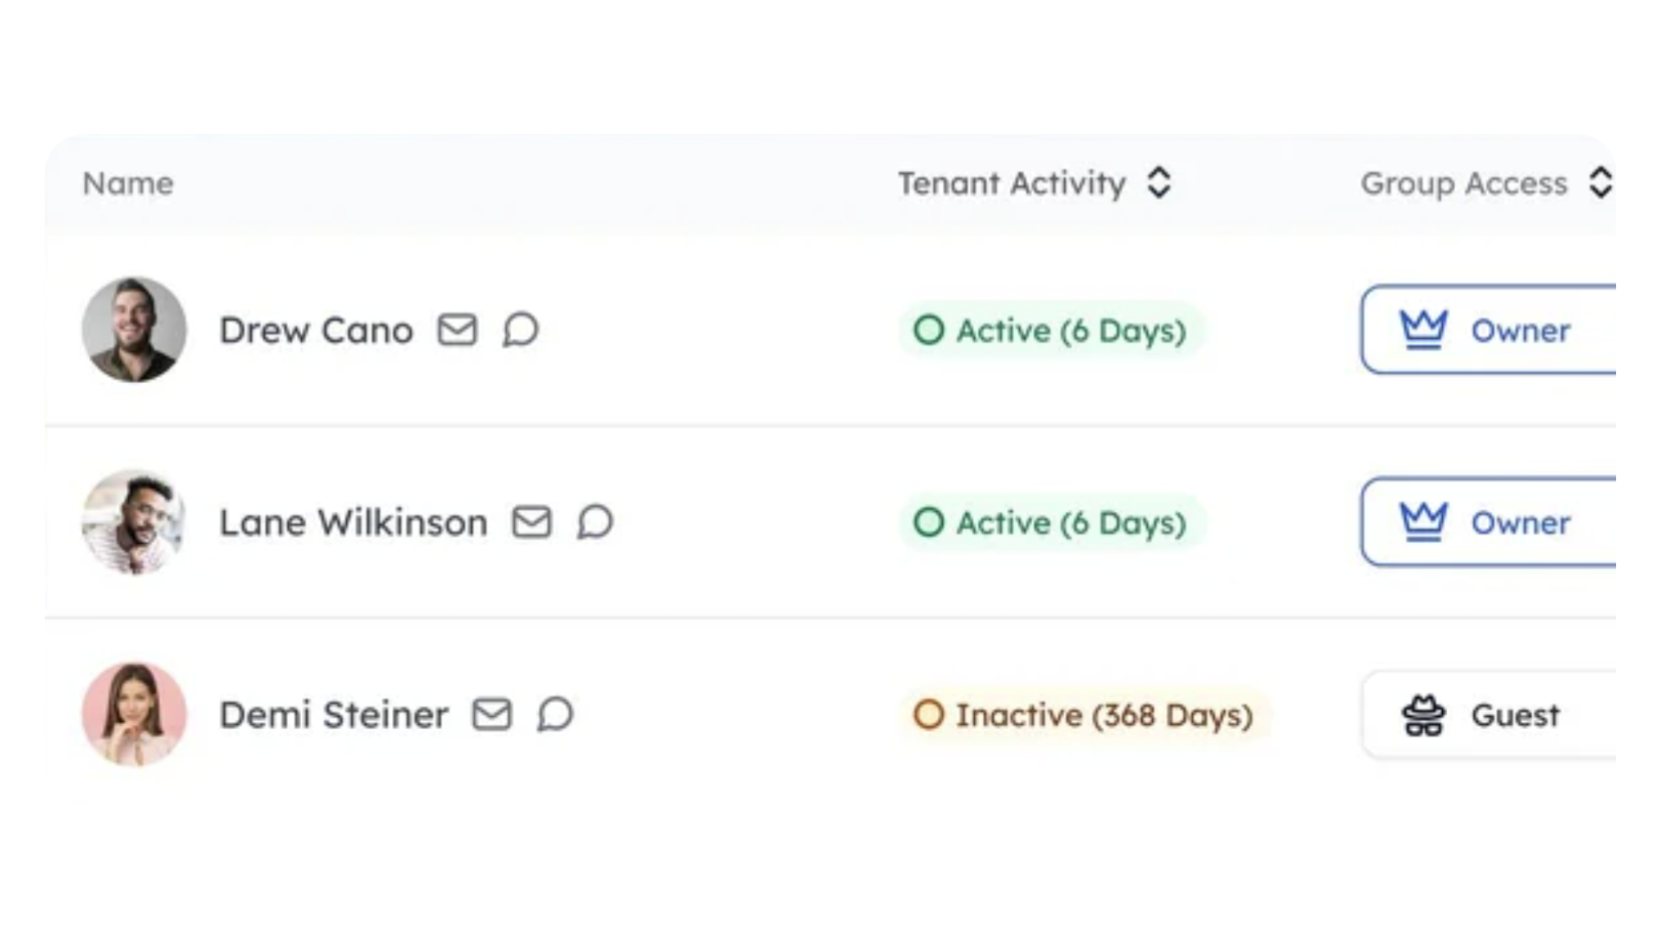Open Drew Cano's profile photo
1661x934 pixels.
pos(134,329)
